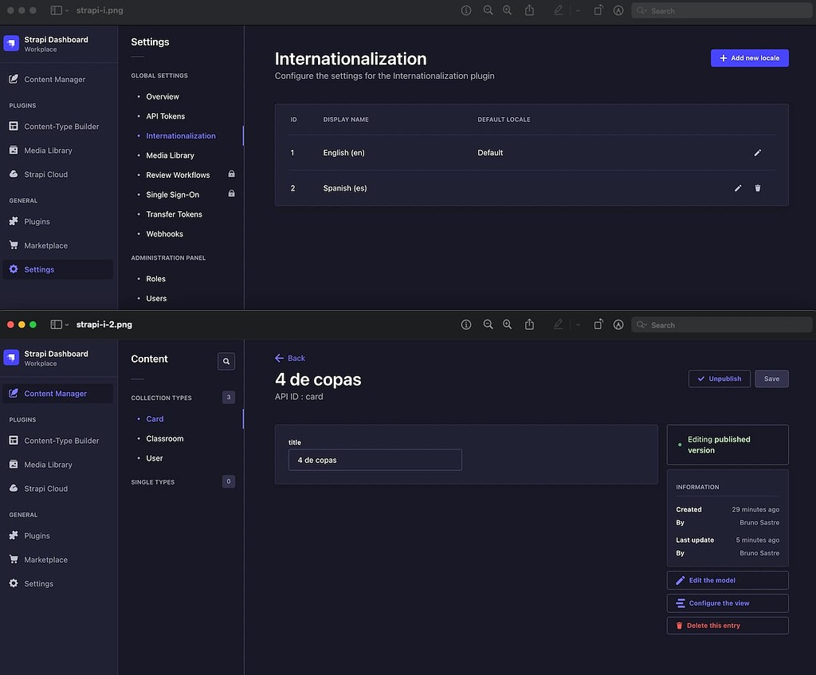Delete the Spanish locale using the trash icon
Image resolution: width=816 pixels, height=675 pixels.
click(x=757, y=188)
